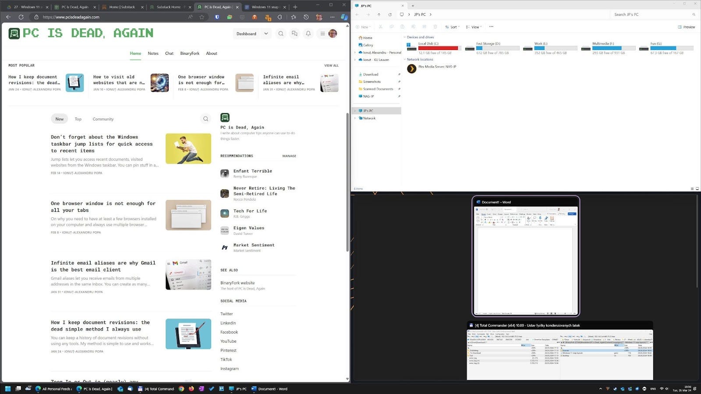Select the Total Commander snap thumbnail
Screen dimensions: 701x394
click(x=560, y=351)
